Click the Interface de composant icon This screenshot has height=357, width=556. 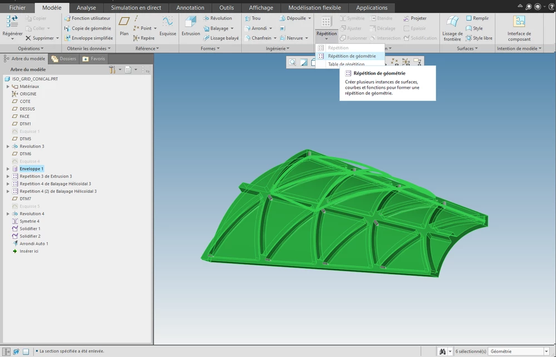[x=519, y=28]
